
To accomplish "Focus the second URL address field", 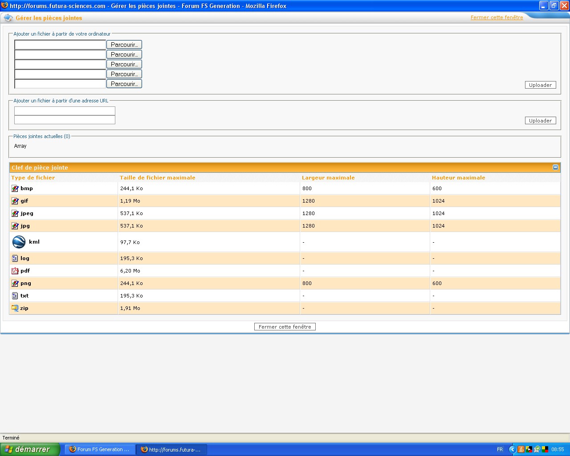I will pos(65,120).
